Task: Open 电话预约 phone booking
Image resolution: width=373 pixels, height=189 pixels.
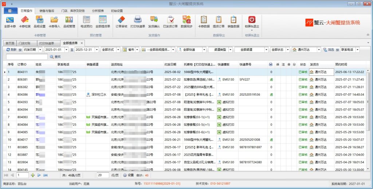Action: pos(86,22)
